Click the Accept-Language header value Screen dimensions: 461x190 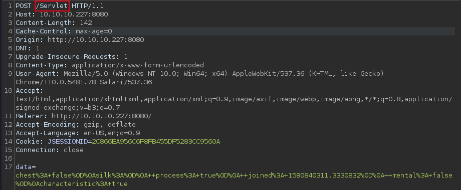click(112, 133)
